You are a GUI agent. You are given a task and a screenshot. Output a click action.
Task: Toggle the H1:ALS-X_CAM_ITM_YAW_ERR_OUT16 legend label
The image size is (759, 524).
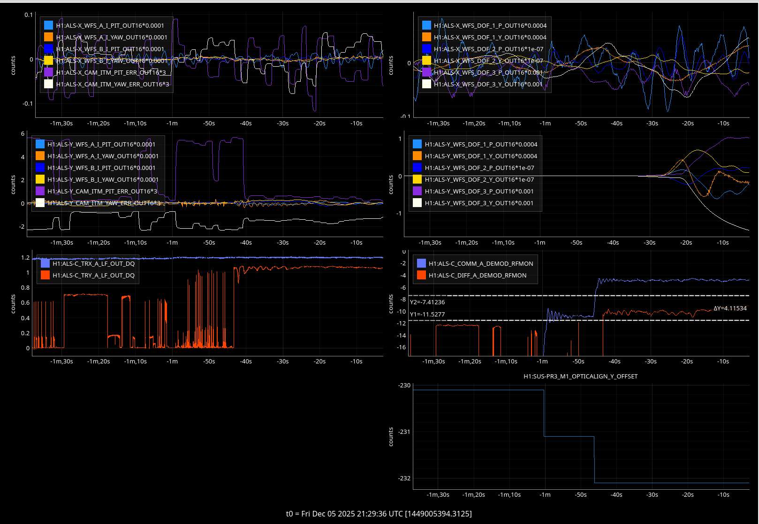112,84
